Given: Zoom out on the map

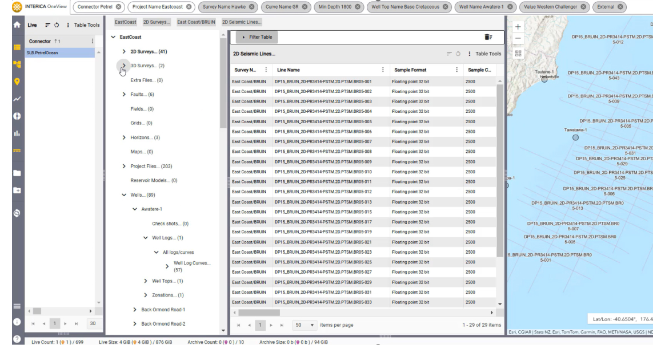Looking at the screenshot, I should pyautogui.click(x=518, y=38).
